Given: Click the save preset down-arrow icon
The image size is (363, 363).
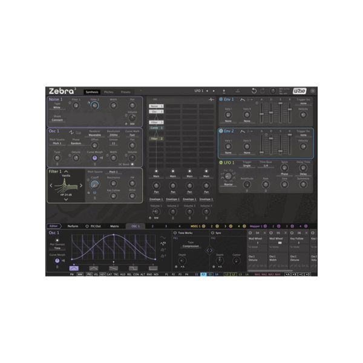Looking at the screenshot, I should pyautogui.click(x=224, y=91).
